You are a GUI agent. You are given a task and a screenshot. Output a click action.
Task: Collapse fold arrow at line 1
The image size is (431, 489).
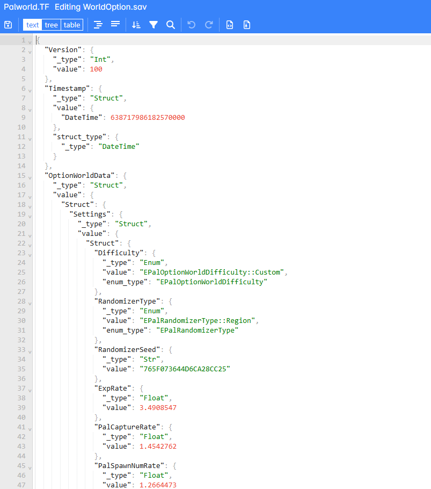click(x=30, y=42)
